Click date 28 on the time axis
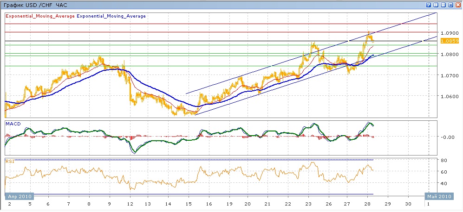This screenshot has width=463, height=212. [x=367, y=204]
